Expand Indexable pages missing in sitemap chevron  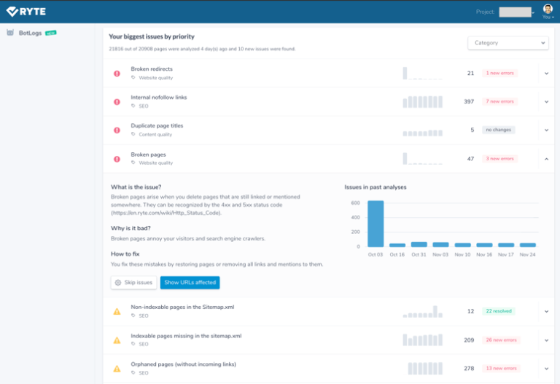546,340
